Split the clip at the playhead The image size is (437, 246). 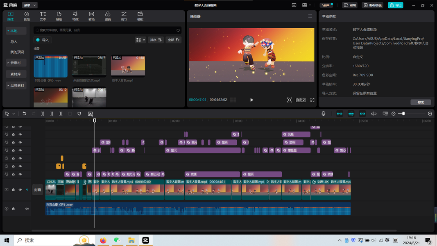click(x=43, y=114)
